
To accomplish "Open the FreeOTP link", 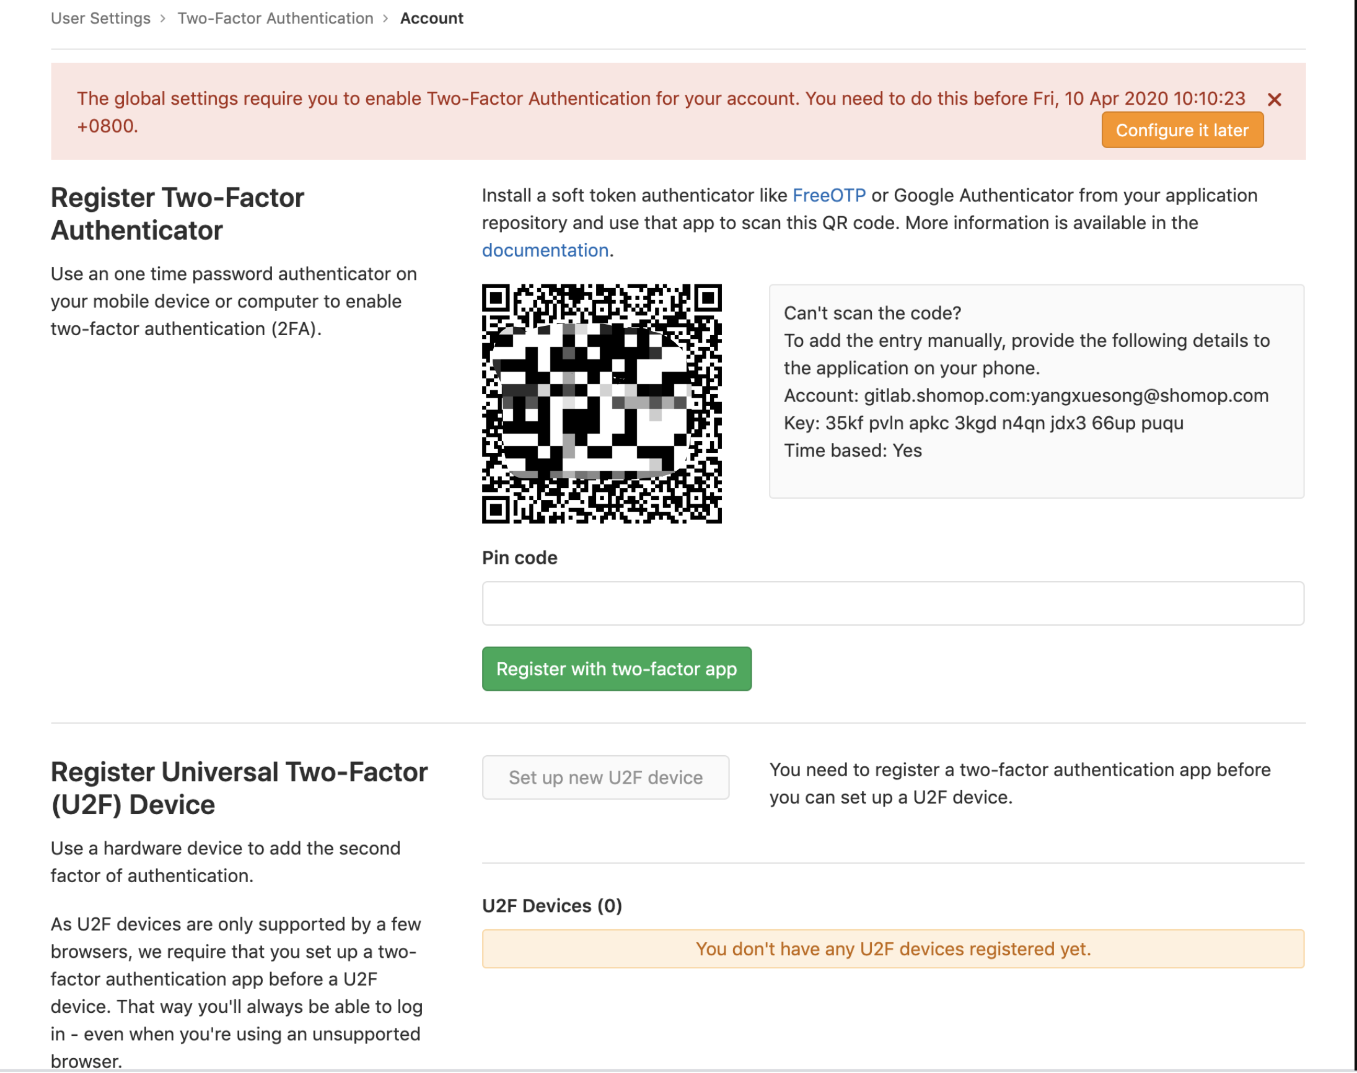I will (828, 195).
